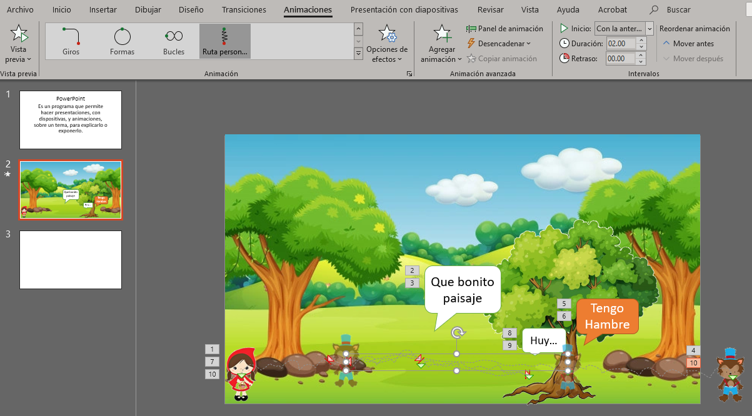Choose the Bucles motion path
Image resolution: width=752 pixels, height=416 pixels.
pos(174,41)
